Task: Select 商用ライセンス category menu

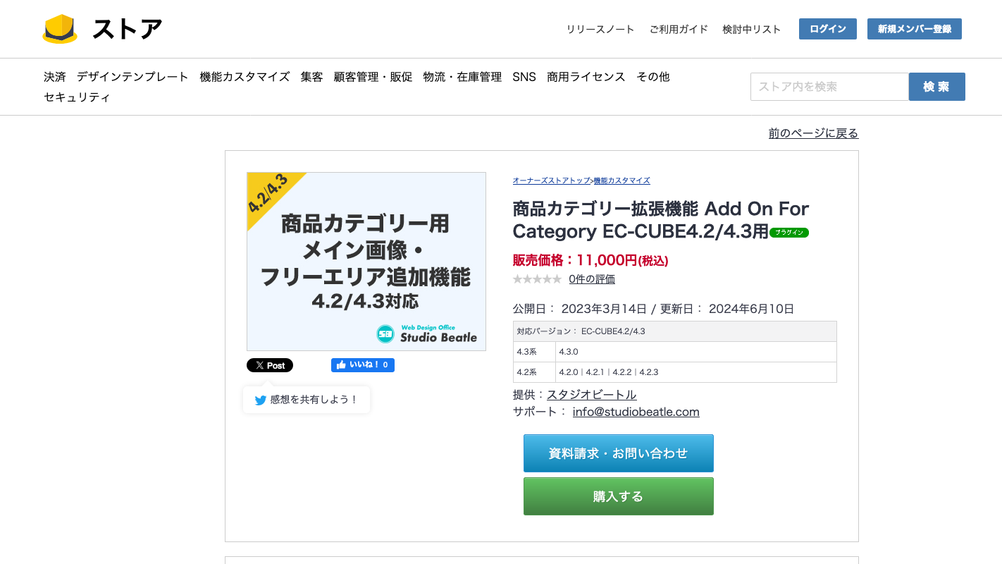Action: point(586,77)
